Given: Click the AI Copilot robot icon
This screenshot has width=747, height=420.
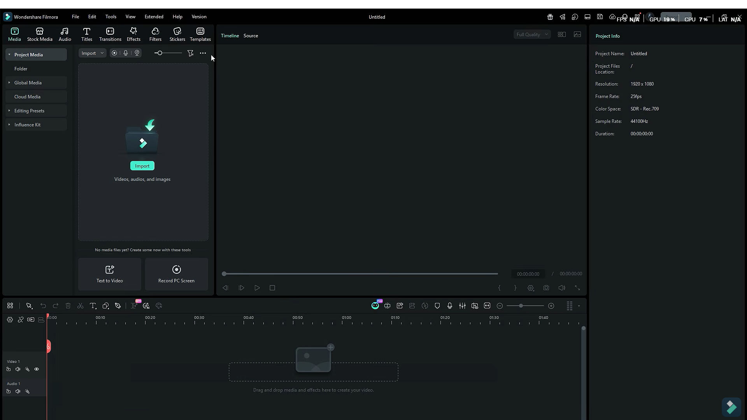Looking at the screenshot, I should [375, 306].
